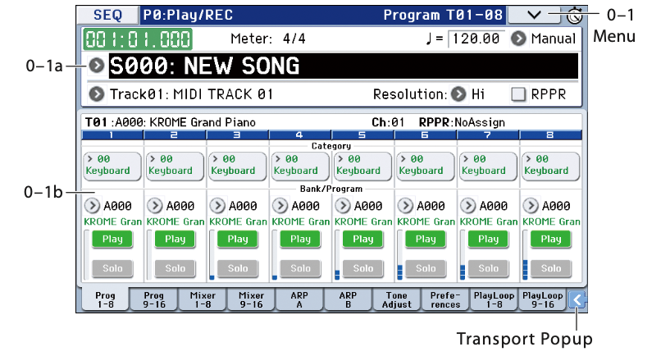This screenshot has width=661, height=356.
Task: Open track 2 Bank/Program popup arrow
Action: click(x=155, y=206)
